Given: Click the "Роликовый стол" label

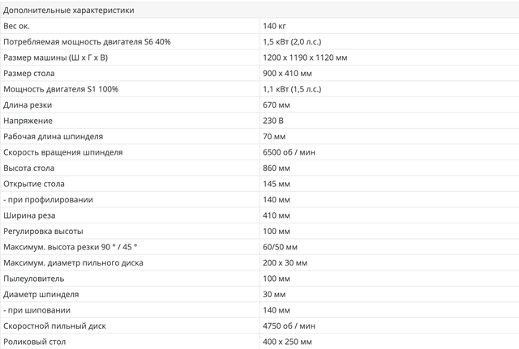Looking at the screenshot, I should tap(36, 342).
